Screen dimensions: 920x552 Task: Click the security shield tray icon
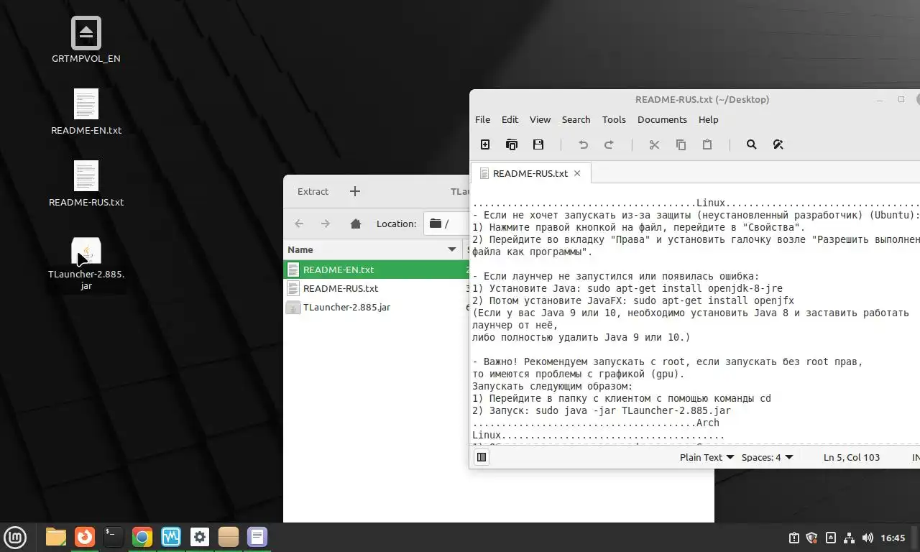click(811, 538)
